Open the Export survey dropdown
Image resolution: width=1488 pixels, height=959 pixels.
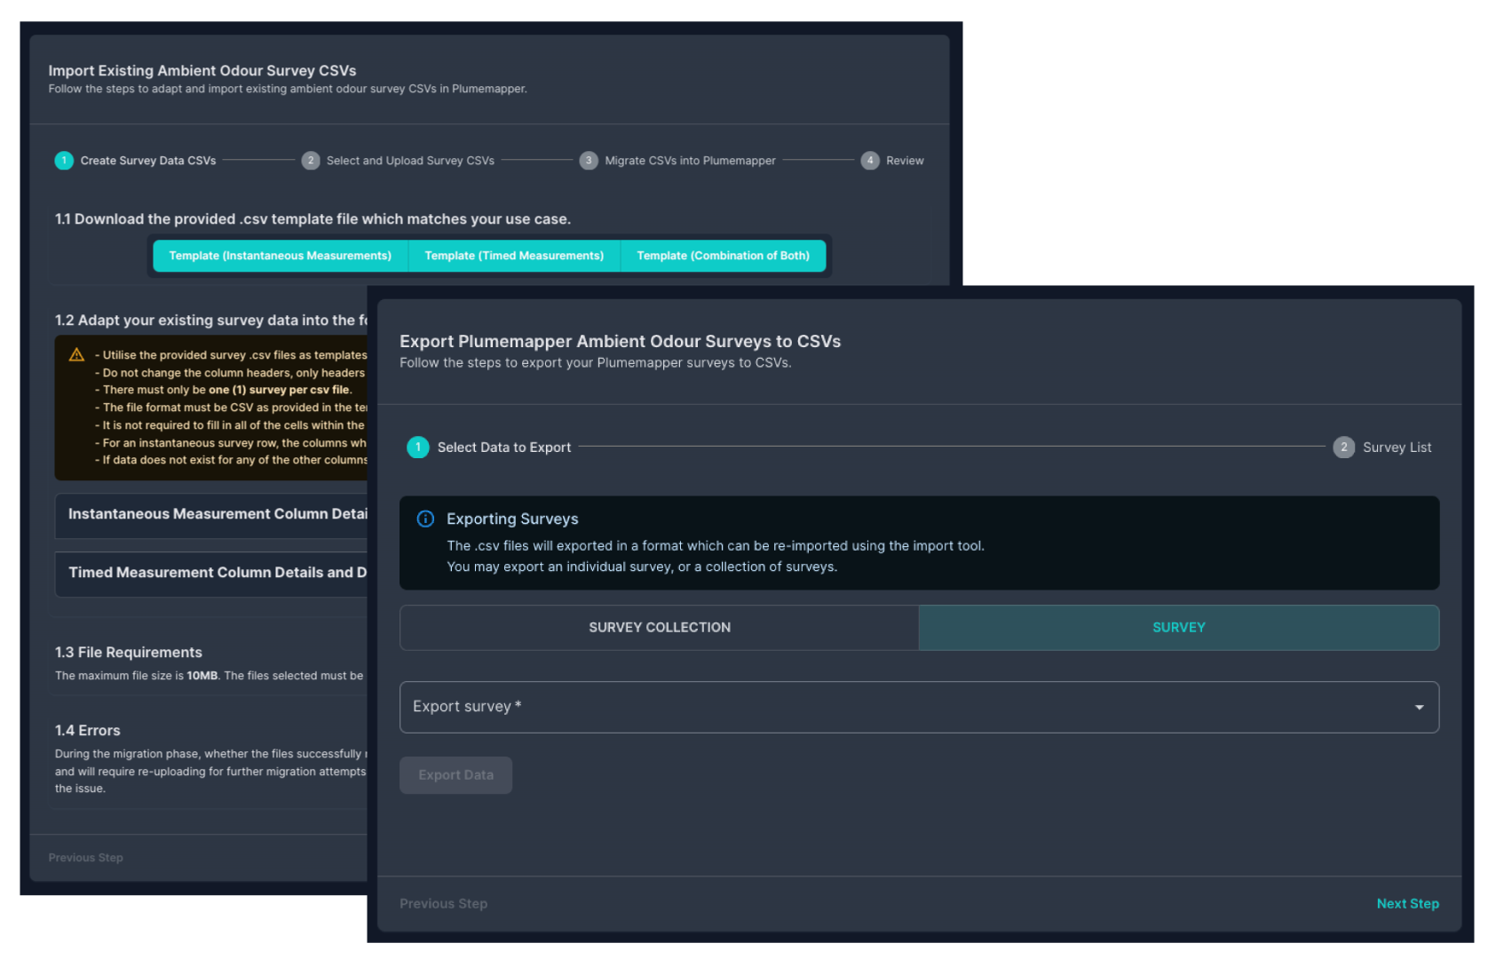[x=919, y=708]
